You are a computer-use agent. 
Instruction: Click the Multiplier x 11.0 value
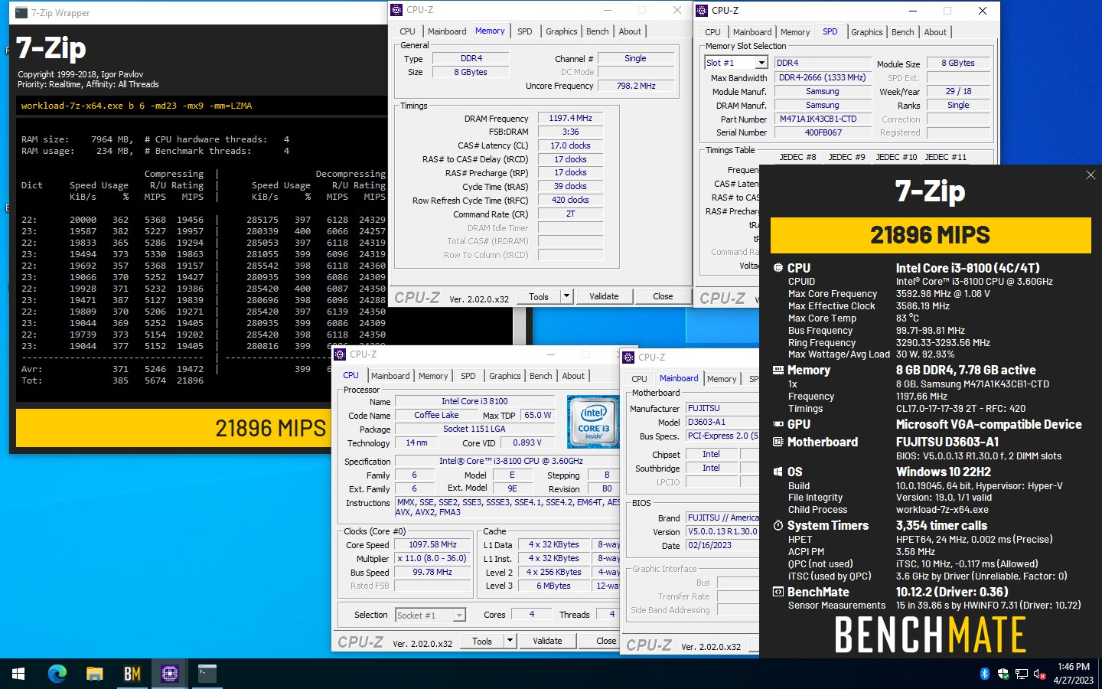[x=432, y=558]
